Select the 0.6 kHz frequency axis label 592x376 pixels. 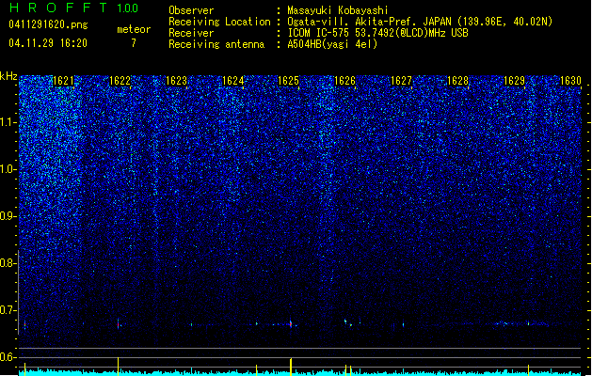pos(8,357)
